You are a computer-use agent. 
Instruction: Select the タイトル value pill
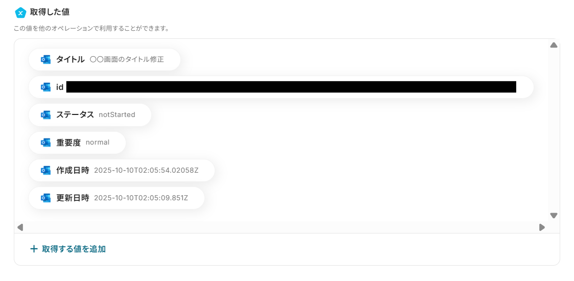point(105,60)
